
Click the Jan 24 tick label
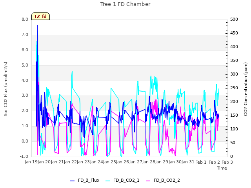(x=96, y=162)
